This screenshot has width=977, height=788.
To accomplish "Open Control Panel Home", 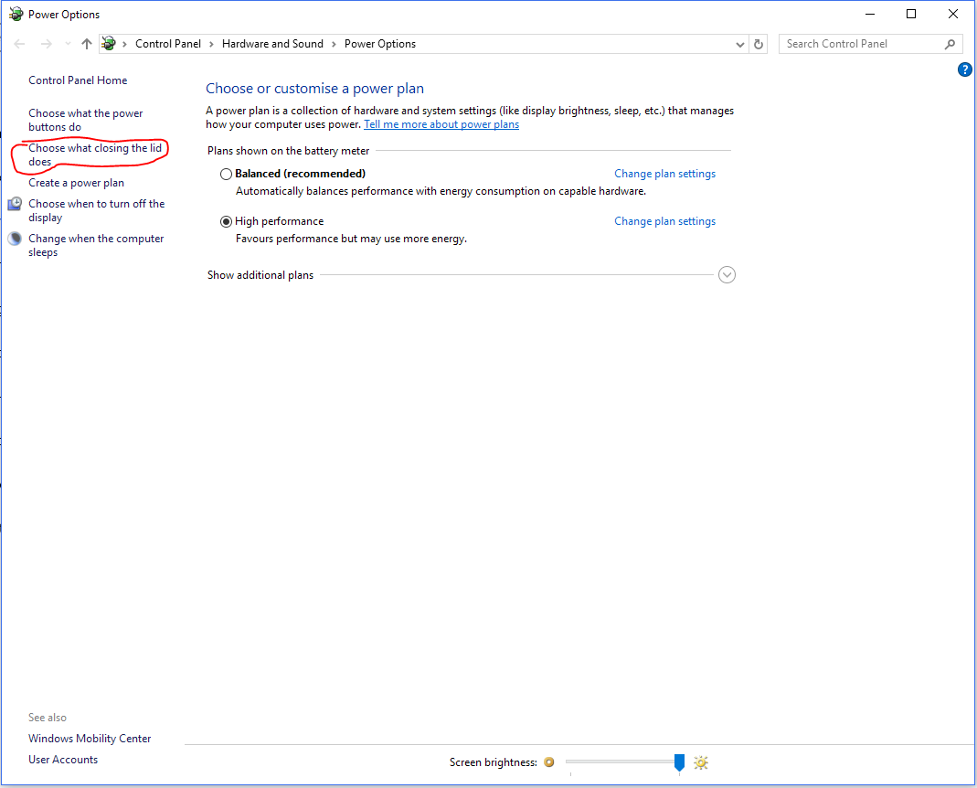I will (78, 80).
